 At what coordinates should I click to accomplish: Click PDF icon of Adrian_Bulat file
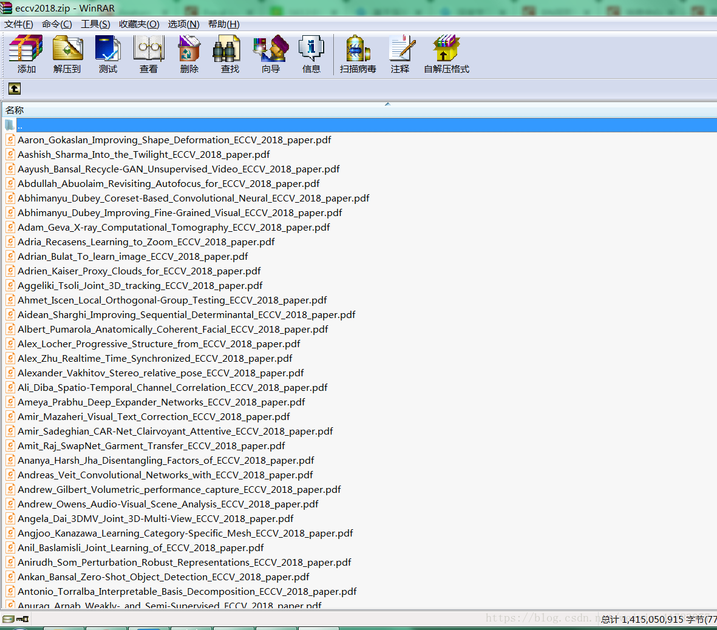point(10,257)
